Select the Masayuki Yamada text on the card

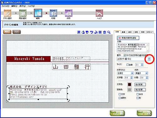29,59
